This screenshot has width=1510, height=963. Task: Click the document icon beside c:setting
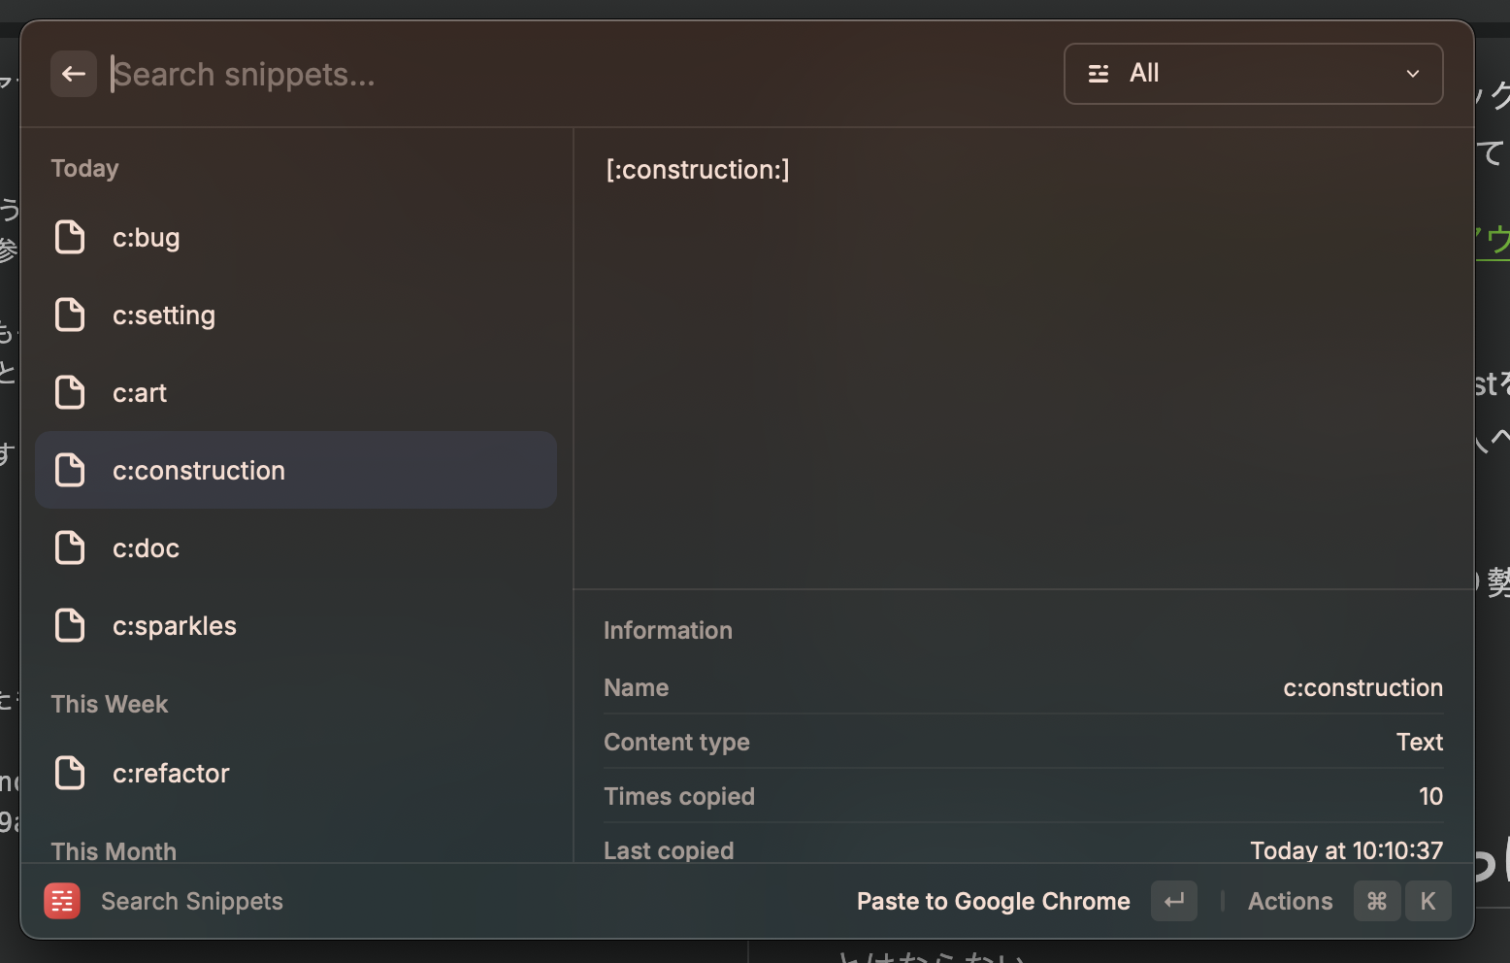[70, 315]
